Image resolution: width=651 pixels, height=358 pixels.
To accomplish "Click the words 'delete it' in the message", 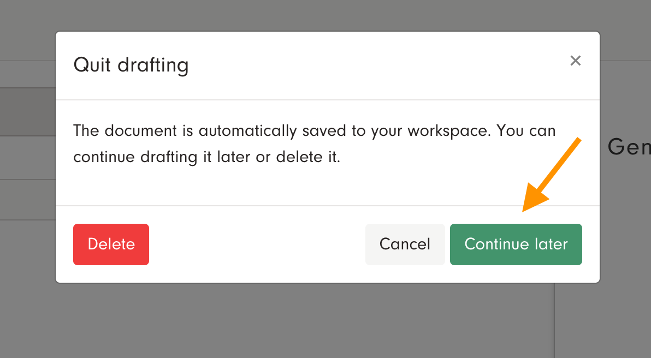I will (x=307, y=157).
